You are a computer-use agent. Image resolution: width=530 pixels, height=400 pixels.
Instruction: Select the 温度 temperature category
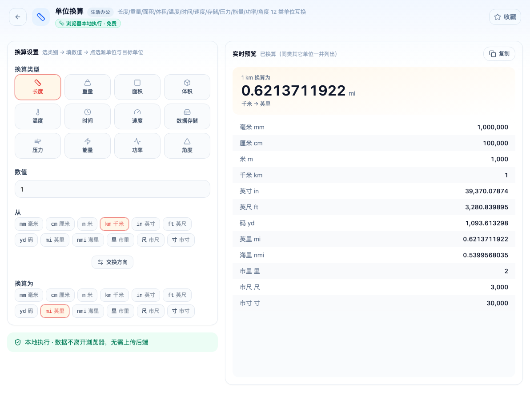[38, 116]
